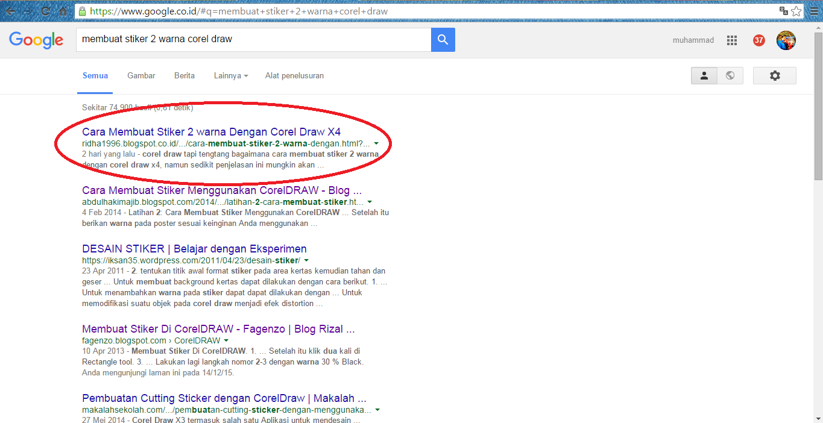Go to the browser home page icon
Image resolution: width=823 pixels, height=423 pixels.
click(x=63, y=11)
